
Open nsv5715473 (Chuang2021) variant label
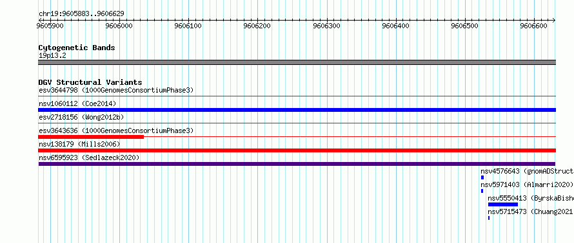tap(531, 212)
